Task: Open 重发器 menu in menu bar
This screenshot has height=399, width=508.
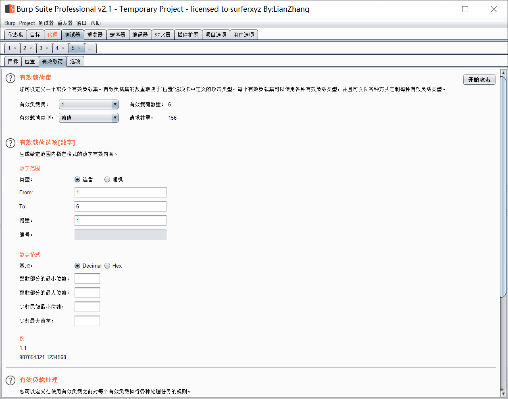Action: coord(65,23)
